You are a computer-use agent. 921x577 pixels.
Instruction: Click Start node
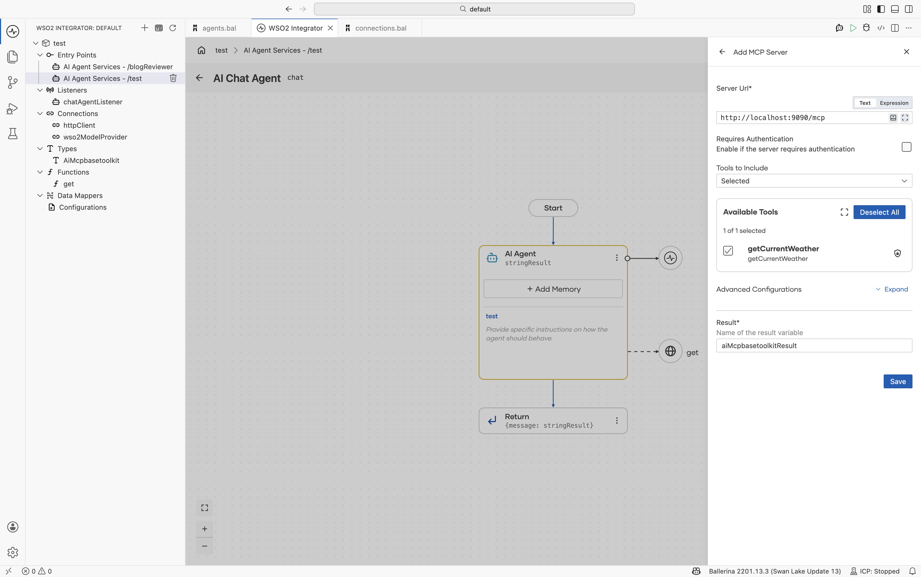553,208
